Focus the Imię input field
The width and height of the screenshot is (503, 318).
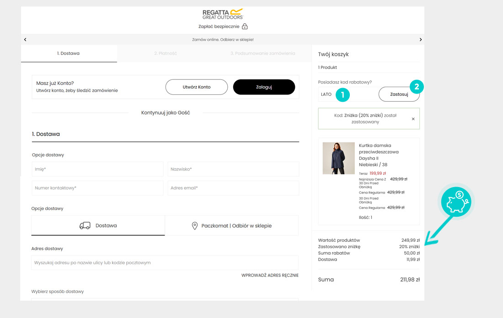tap(97, 169)
